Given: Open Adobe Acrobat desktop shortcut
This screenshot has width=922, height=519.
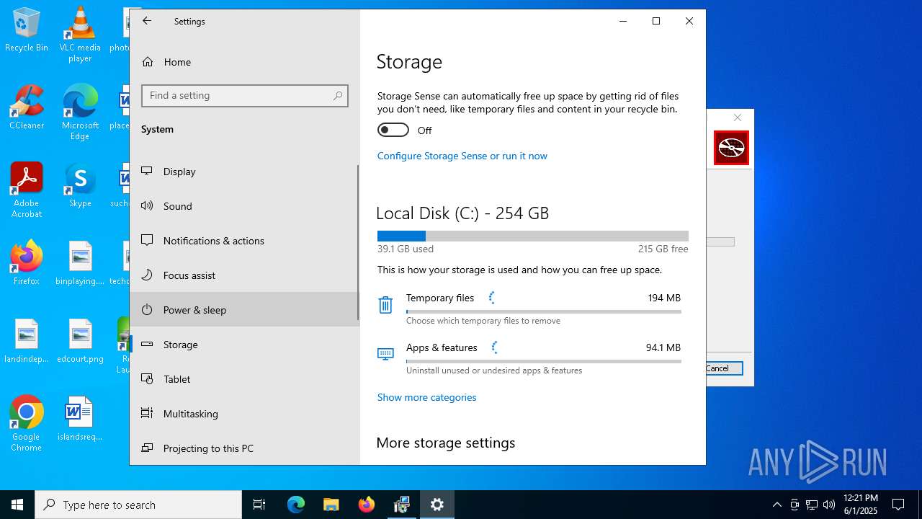Looking at the screenshot, I should pyautogui.click(x=27, y=190).
